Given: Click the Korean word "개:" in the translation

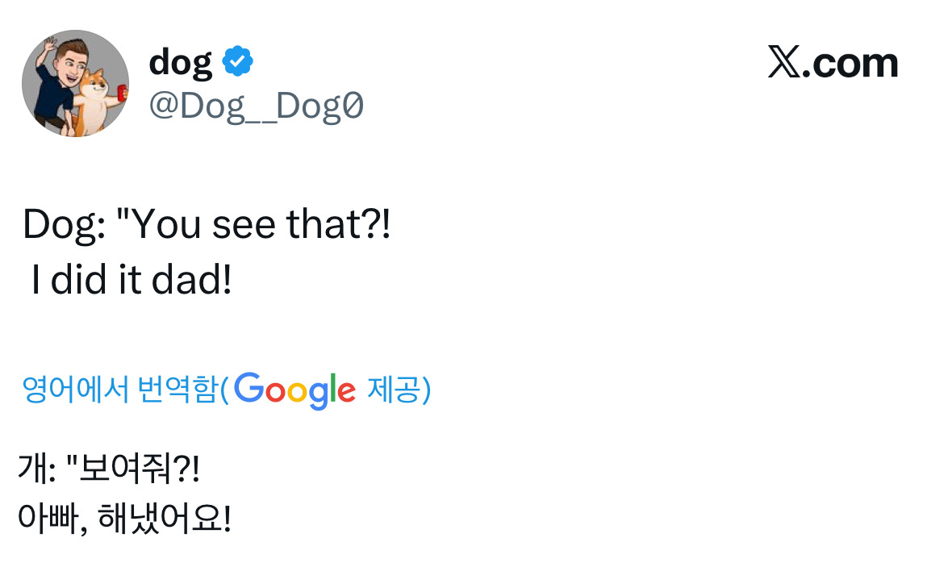Looking at the screenshot, I should coord(36,471).
